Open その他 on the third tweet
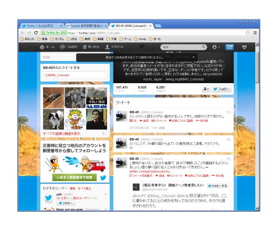Image resolution: width=278 pixels, height=231 pixels. point(217,176)
